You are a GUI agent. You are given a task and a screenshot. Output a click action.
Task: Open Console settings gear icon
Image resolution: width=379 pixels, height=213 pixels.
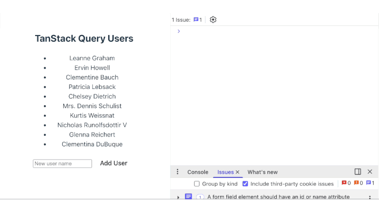pyautogui.click(x=213, y=19)
